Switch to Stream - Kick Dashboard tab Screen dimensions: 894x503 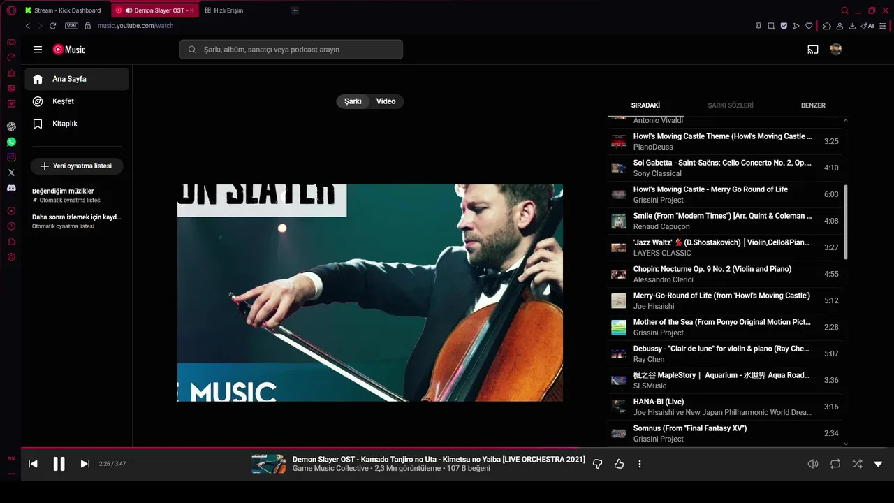(65, 10)
